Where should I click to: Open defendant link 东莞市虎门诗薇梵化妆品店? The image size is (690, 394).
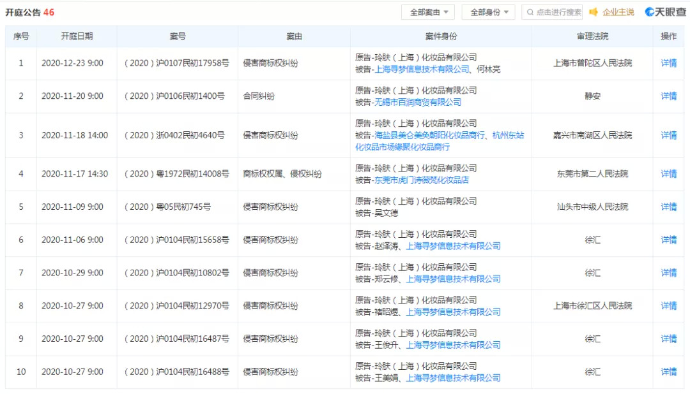pyautogui.click(x=422, y=180)
